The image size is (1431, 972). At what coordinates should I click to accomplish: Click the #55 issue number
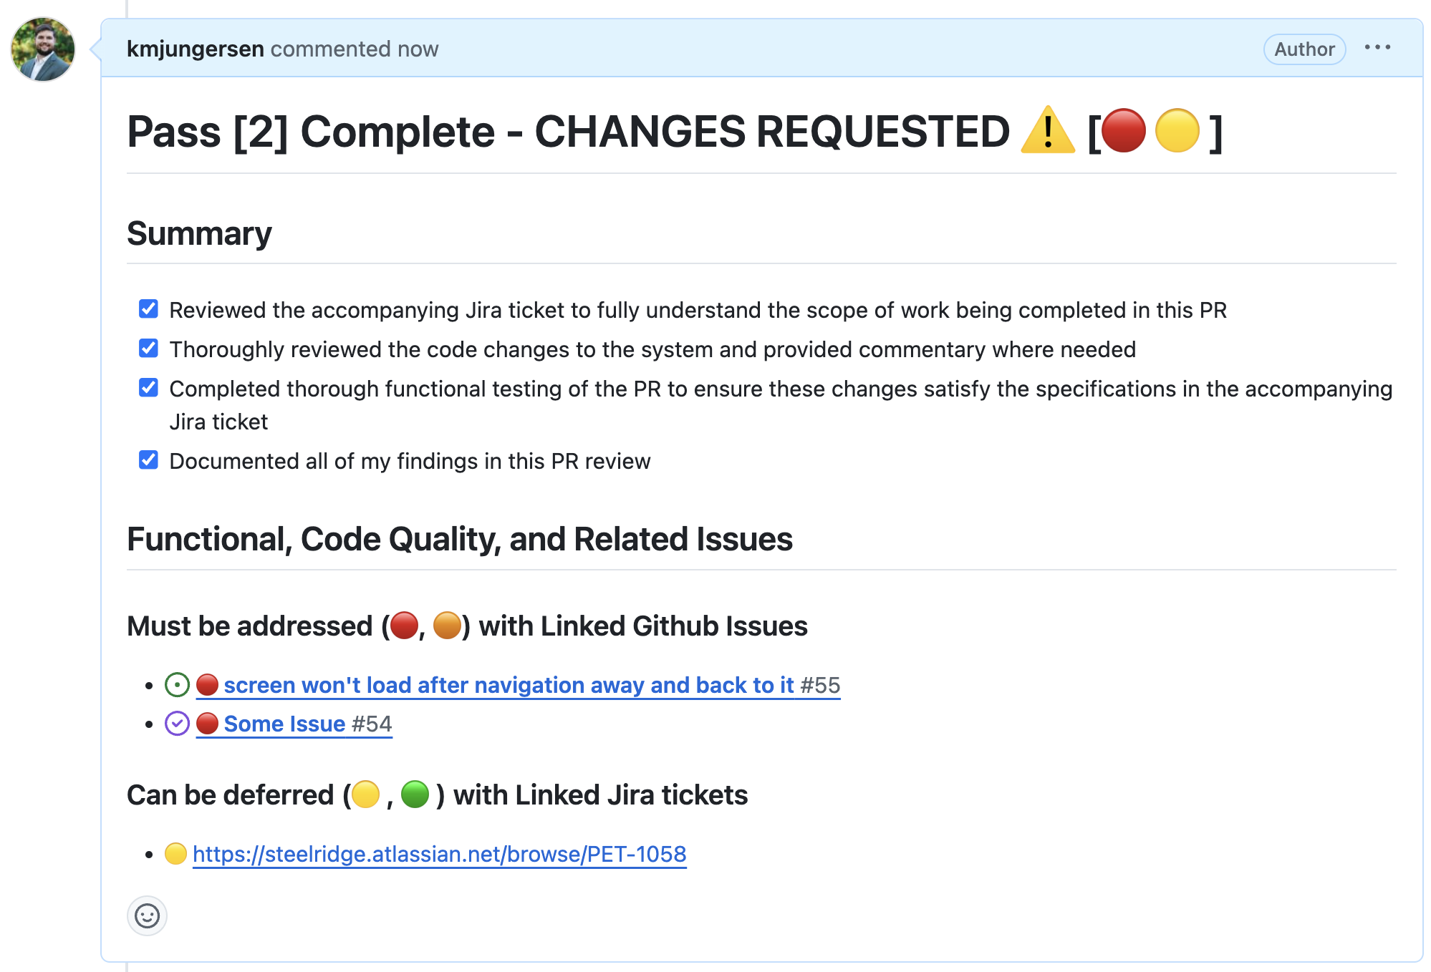(x=819, y=685)
